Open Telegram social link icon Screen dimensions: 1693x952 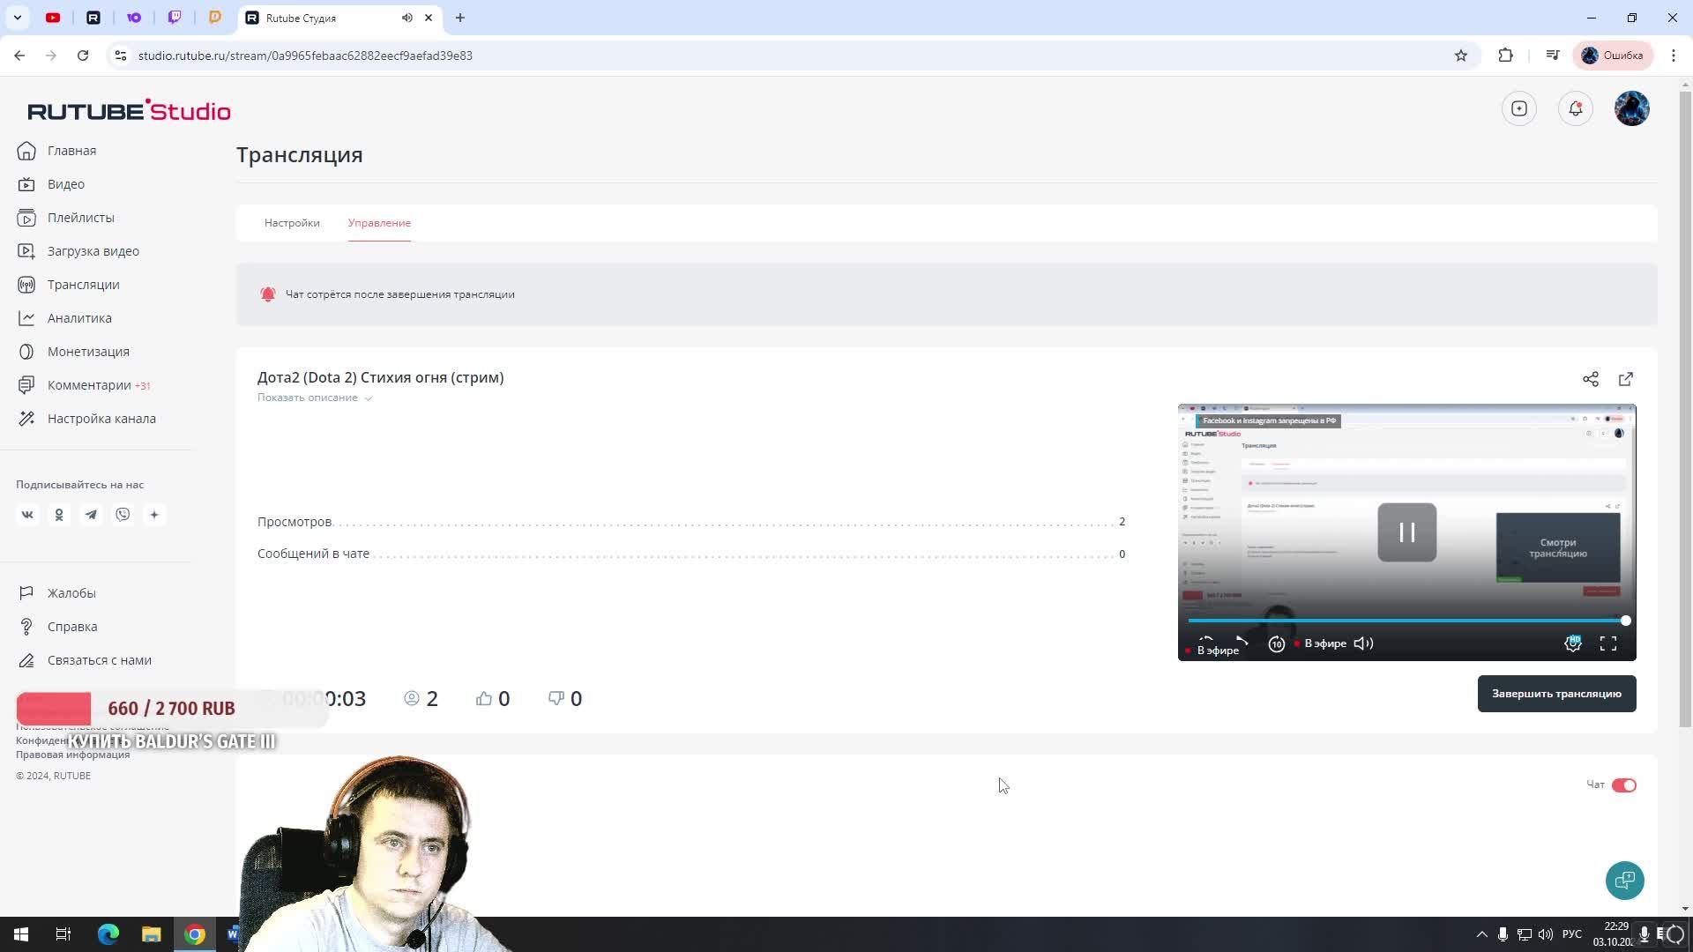tap(91, 515)
